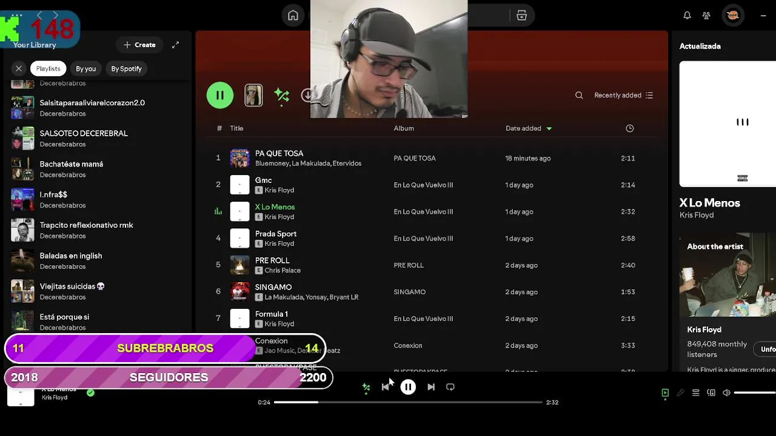Viewport: 776px width, 436px height.
Task: Sort by the Album column
Action: point(404,128)
